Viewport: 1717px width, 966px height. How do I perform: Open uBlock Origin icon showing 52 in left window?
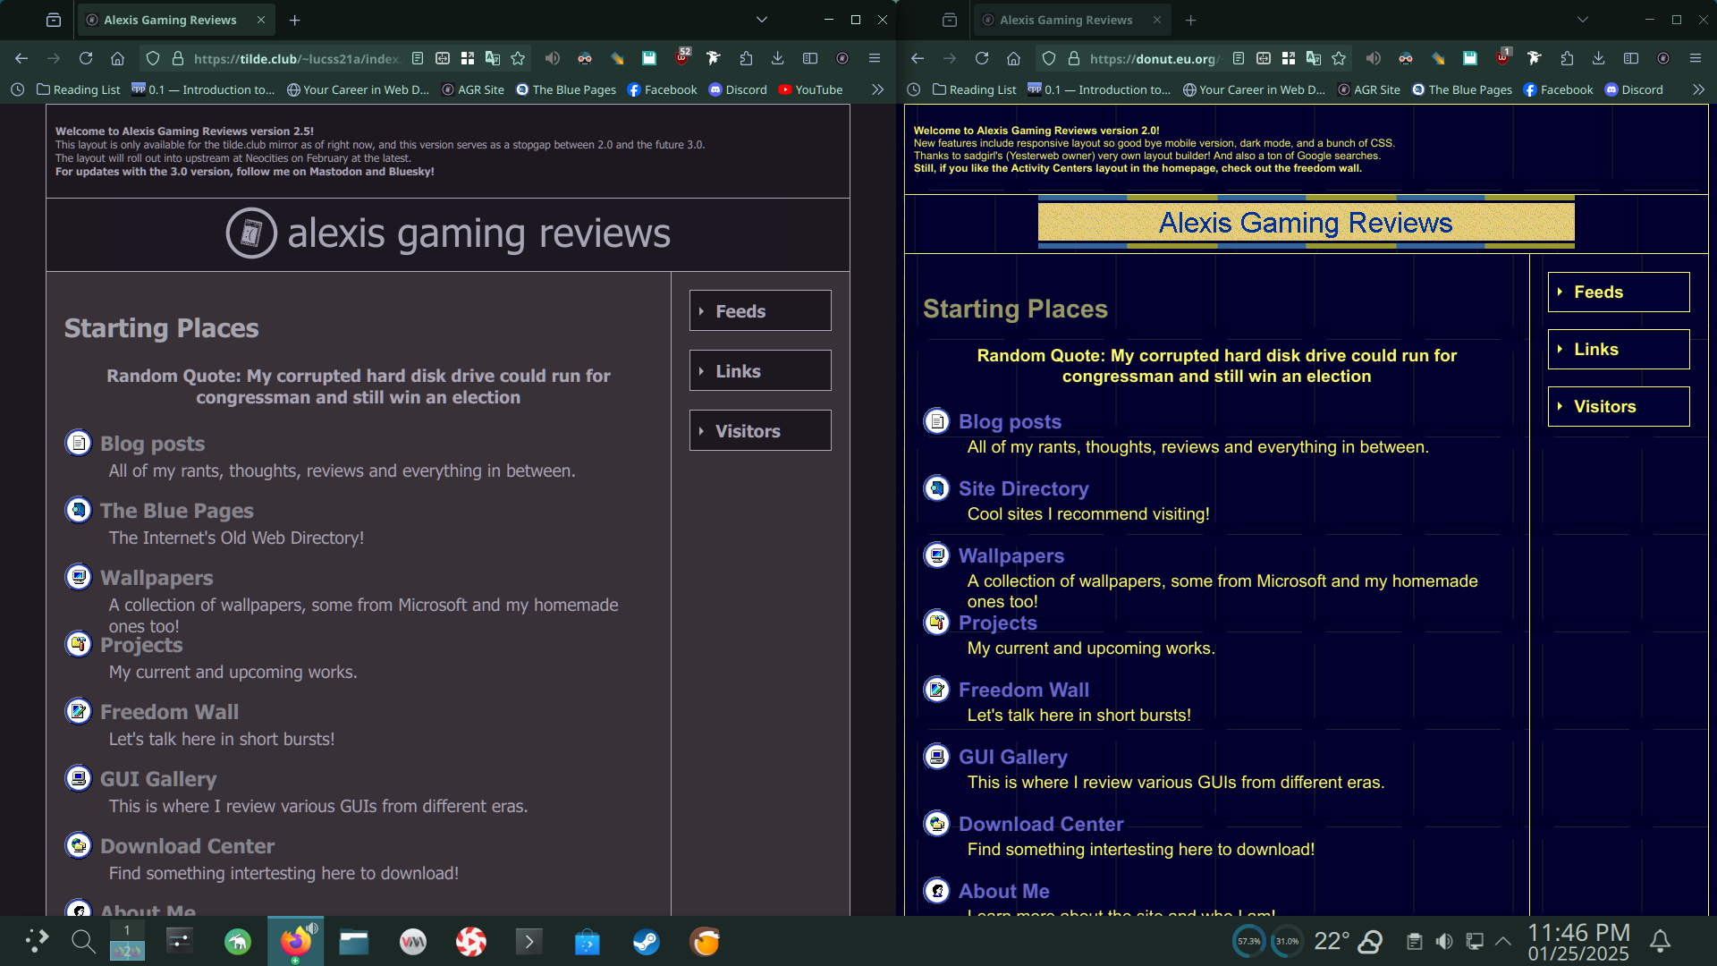point(682,57)
